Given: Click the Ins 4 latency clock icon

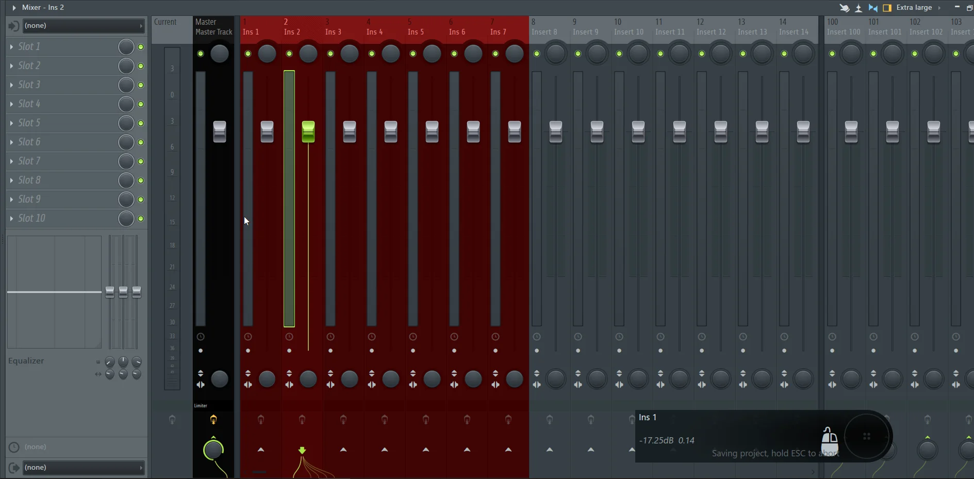Looking at the screenshot, I should click(x=372, y=337).
